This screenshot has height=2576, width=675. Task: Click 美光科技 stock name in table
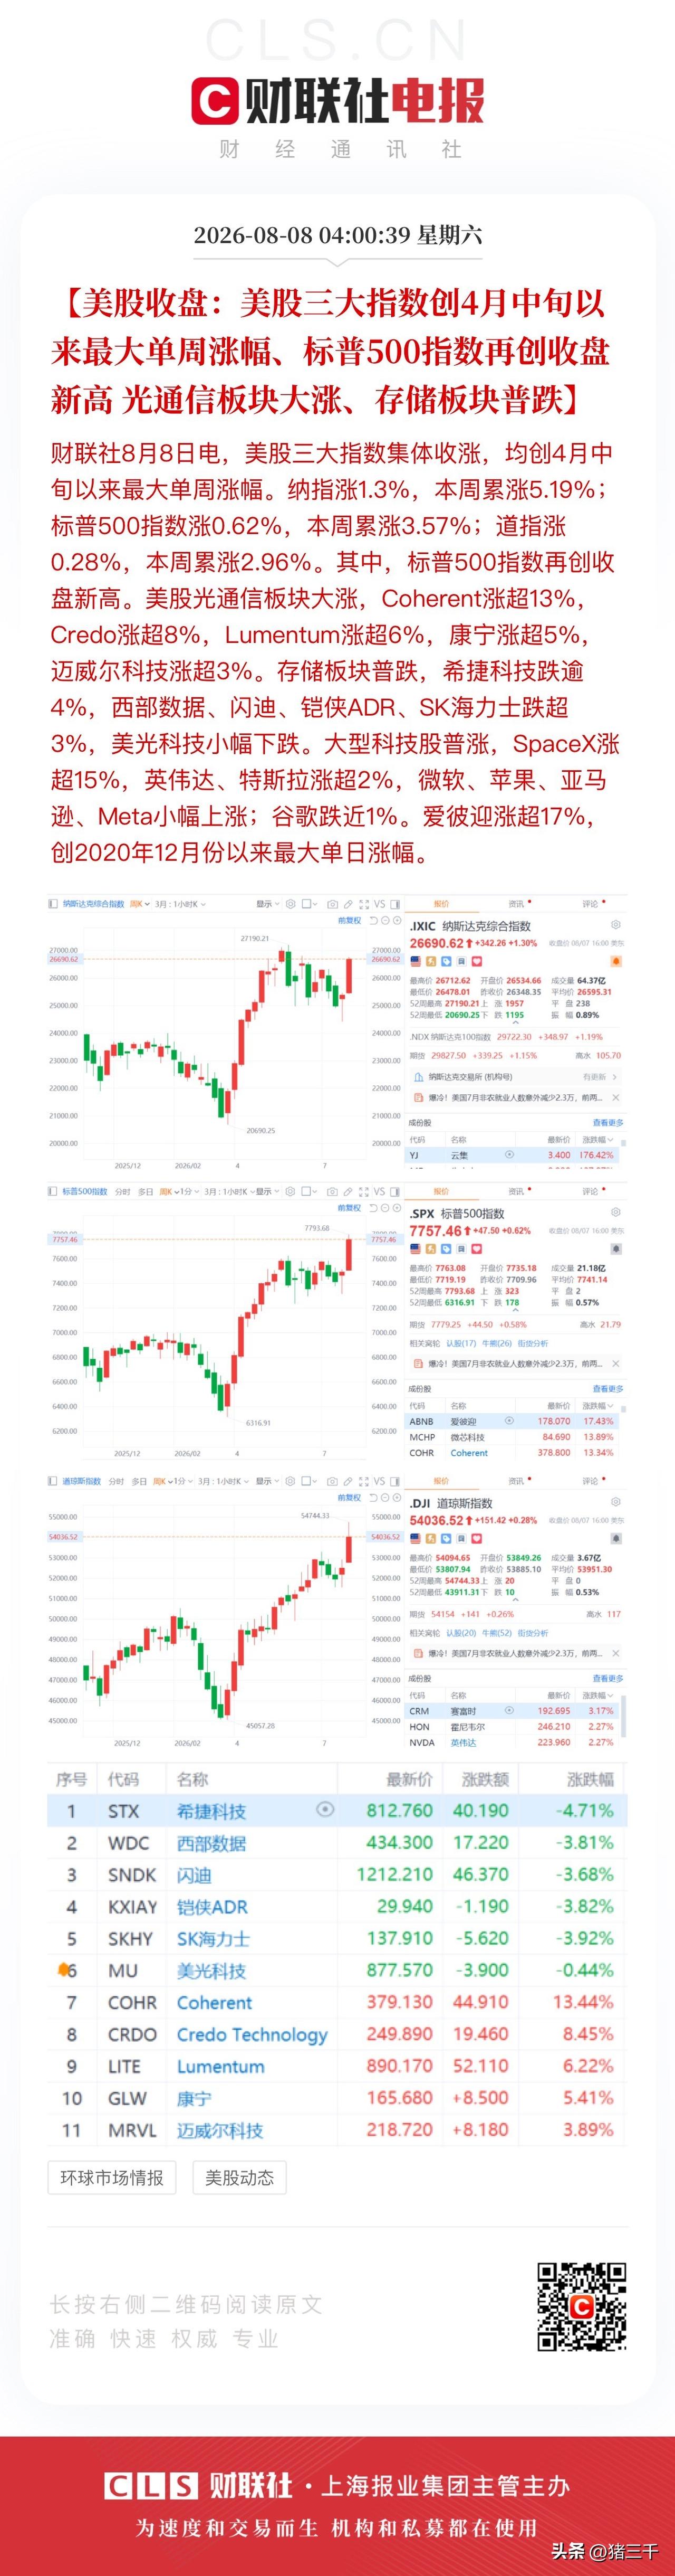(211, 1970)
